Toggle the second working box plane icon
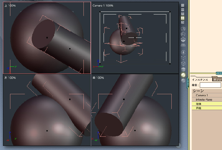 pos(183,34)
